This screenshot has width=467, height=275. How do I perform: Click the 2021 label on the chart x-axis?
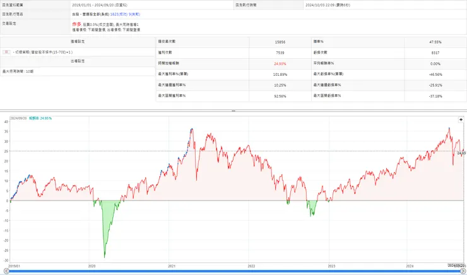click(172, 266)
